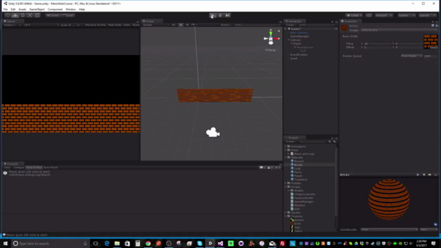Open the Shader dropdown in Inspector
Image resolution: width=441 pixels, height=248 pixels.
[398, 30]
